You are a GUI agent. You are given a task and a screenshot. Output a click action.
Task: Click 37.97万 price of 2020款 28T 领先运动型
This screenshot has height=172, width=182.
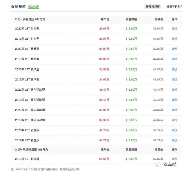(104, 110)
